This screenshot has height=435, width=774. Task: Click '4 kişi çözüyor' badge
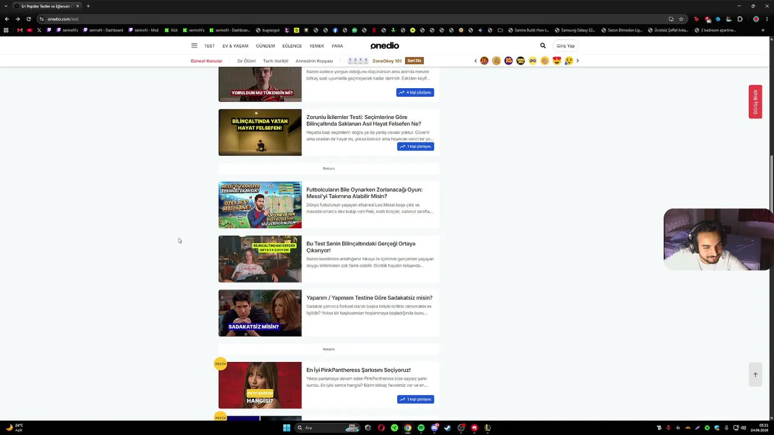[415, 92]
